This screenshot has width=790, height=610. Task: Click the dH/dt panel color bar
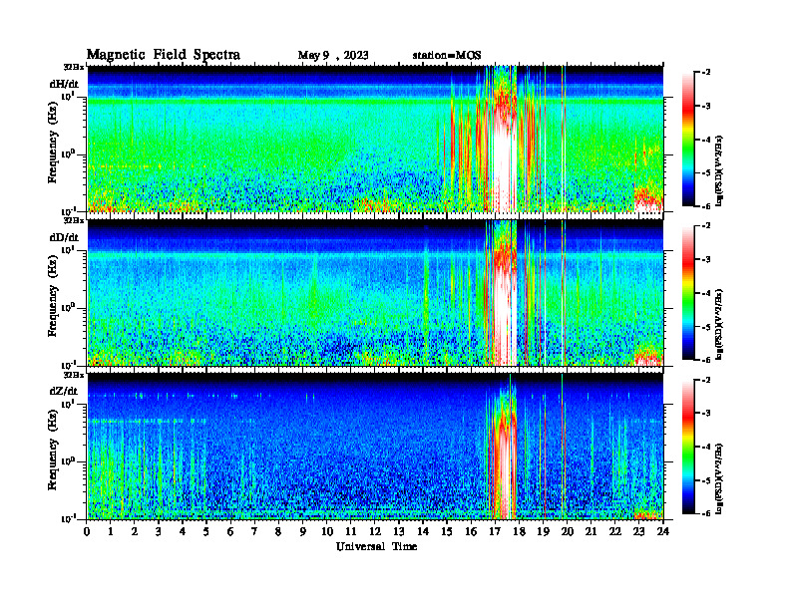pyautogui.click(x=688, y=140)
